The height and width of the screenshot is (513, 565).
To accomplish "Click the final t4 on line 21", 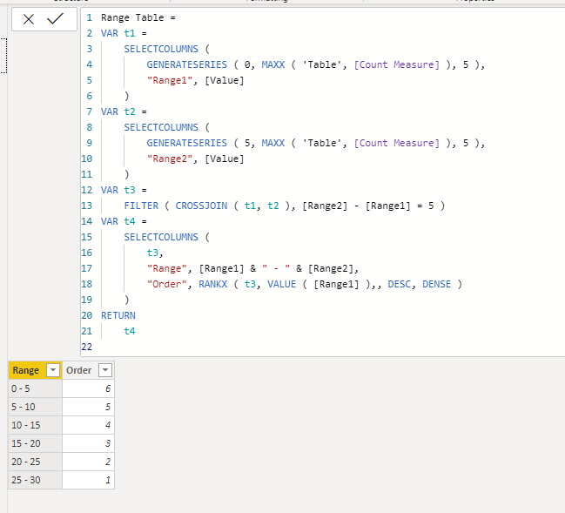I will pos(130,331).
